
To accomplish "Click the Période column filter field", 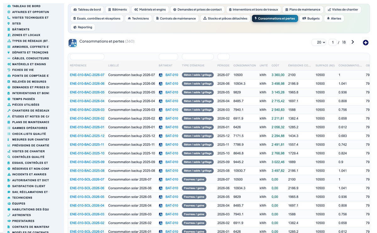I will pyautogui.click(x=223, y=57).
